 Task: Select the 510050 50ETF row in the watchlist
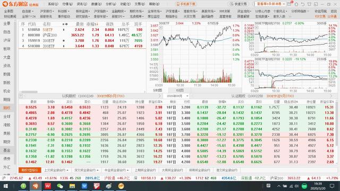(x=82, y=30)
